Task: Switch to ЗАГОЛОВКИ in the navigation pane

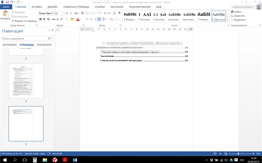Action: (x=9, y=45)
